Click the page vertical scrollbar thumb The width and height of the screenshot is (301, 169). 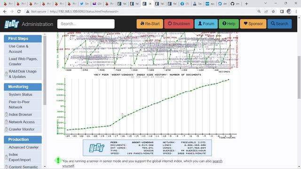299,77
